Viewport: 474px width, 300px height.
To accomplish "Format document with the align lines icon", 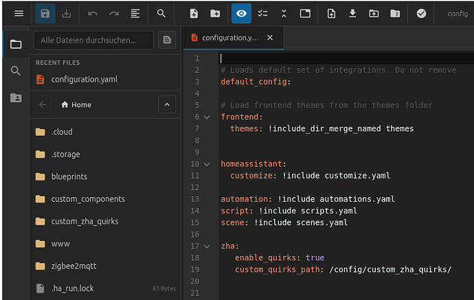I will click(x=135, y=14).
